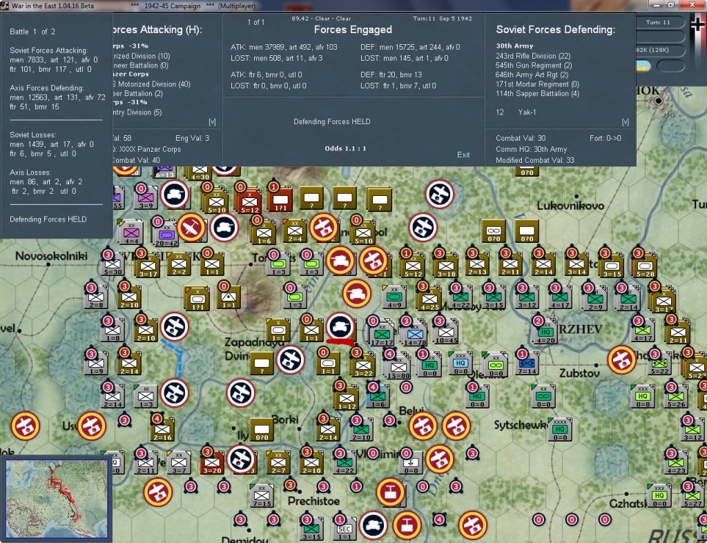Click the tank battle marker with red underline

pos(340,327)
